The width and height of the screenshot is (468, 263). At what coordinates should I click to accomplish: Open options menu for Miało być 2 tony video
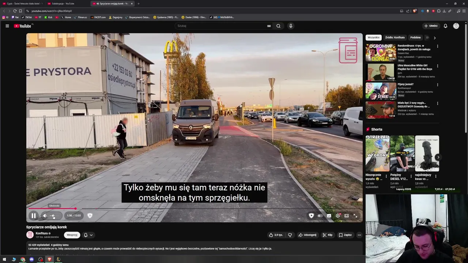click(x=437, y=103)
